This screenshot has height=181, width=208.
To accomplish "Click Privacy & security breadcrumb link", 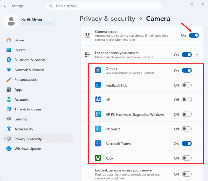I will coord(108,19).
